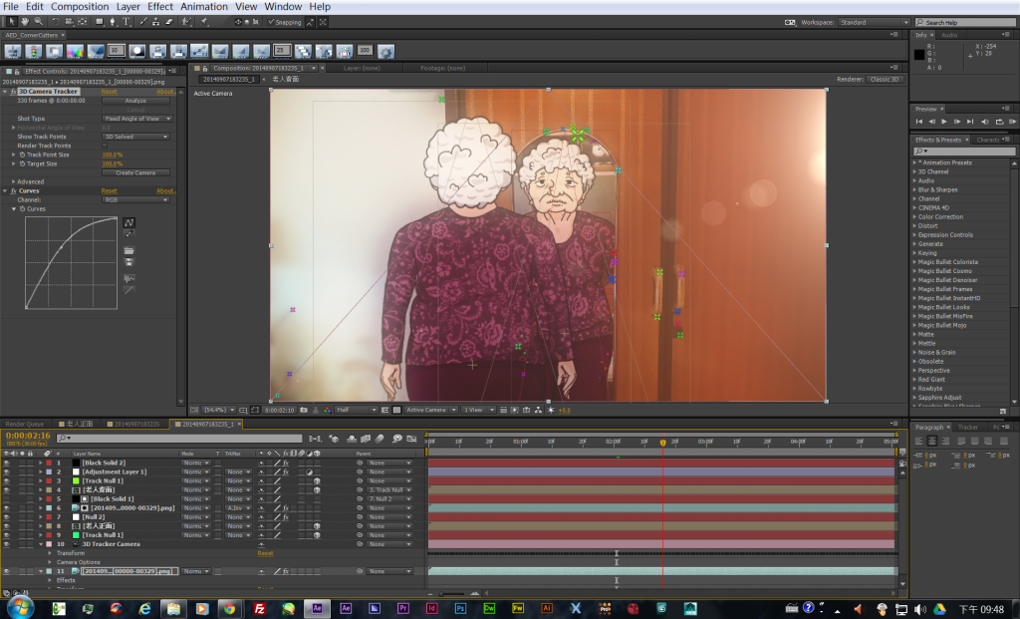Click the Curves save-to-disk icon
This screenshot has height=619, width=1020.
point(129,262)
